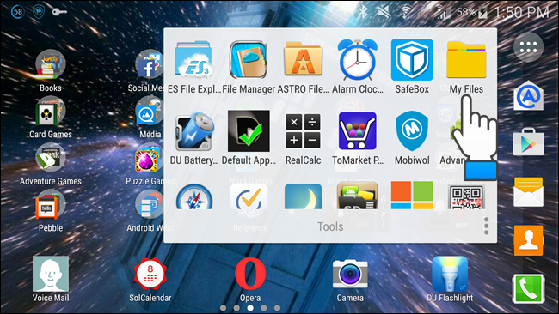The width and height of the screenshot is (559, 314).
Task: Tap the Wi-Fi status icon
Action: coord(405,13)
